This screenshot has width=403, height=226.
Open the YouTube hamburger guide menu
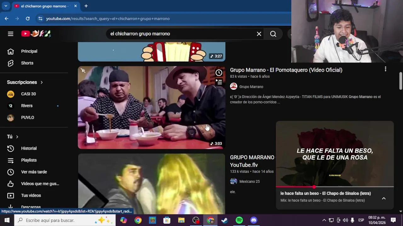[10, 34]
